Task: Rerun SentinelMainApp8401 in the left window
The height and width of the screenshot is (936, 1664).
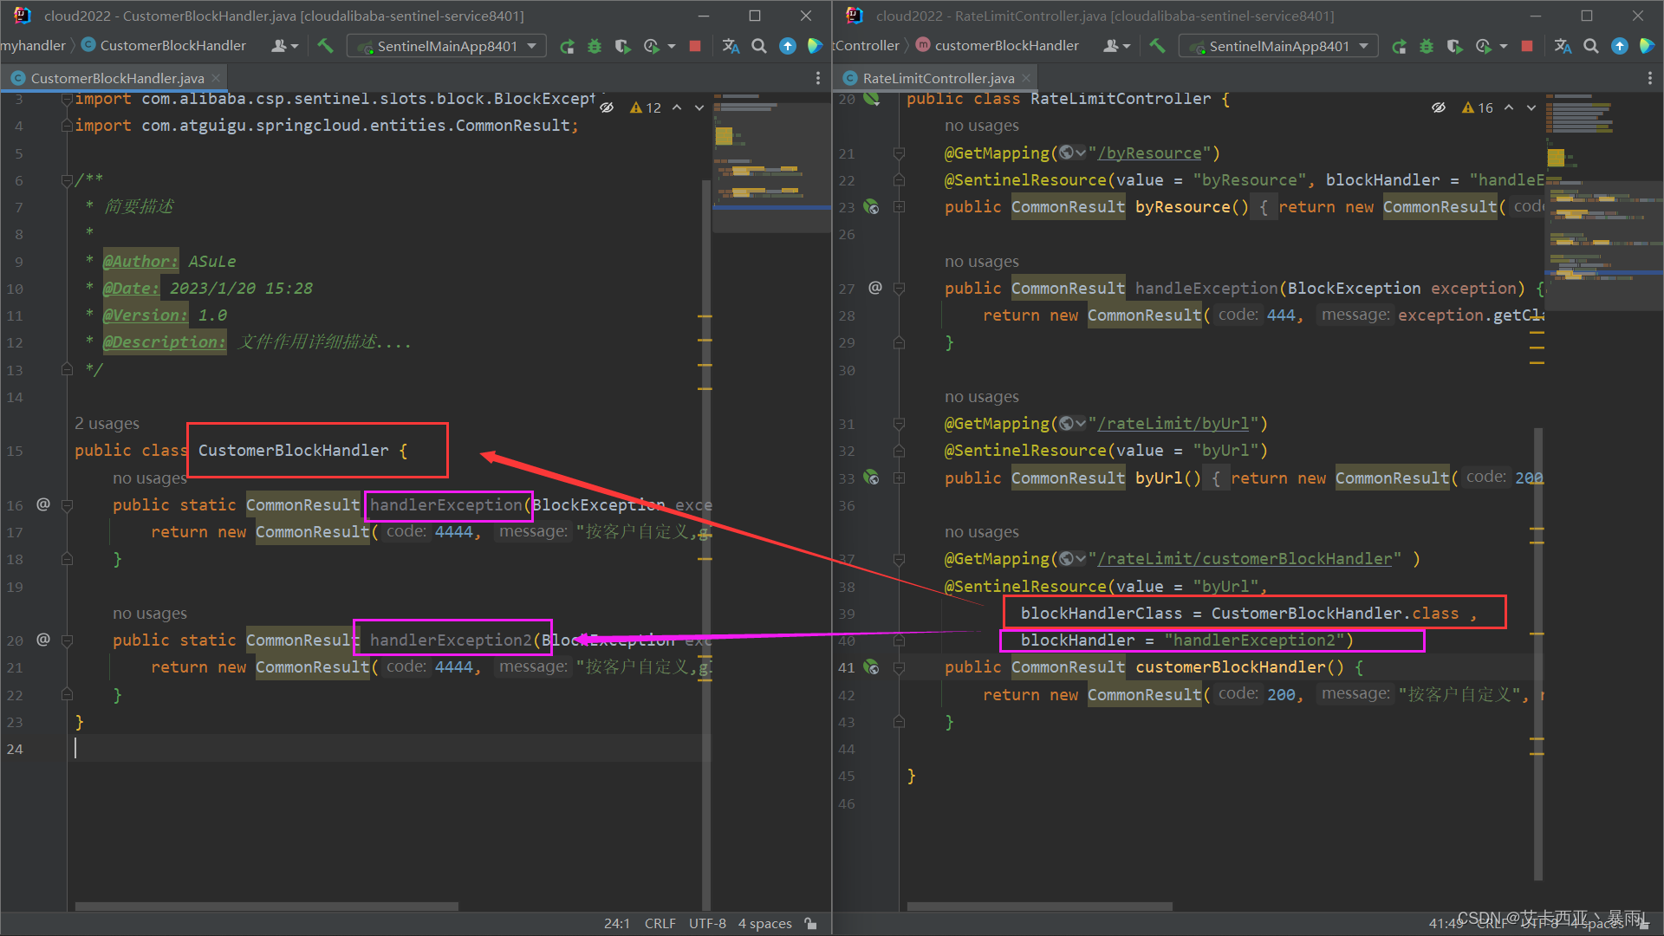Action: click(567, 46)
